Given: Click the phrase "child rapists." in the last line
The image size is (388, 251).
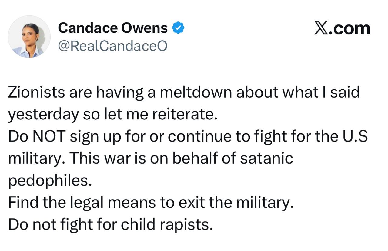Looking at the screenshot, I should (165, 224).
